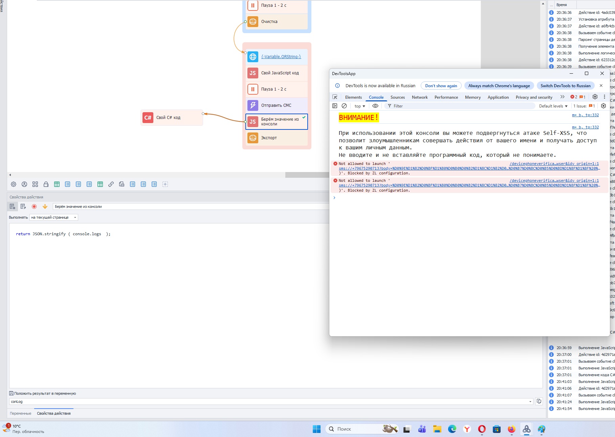Click the error and warning count badge in DevTools
Screen dimensions: 615x437
[x=578, y=97]
